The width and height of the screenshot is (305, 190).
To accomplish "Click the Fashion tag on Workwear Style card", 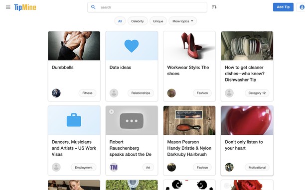I will [x=202, y=93].
